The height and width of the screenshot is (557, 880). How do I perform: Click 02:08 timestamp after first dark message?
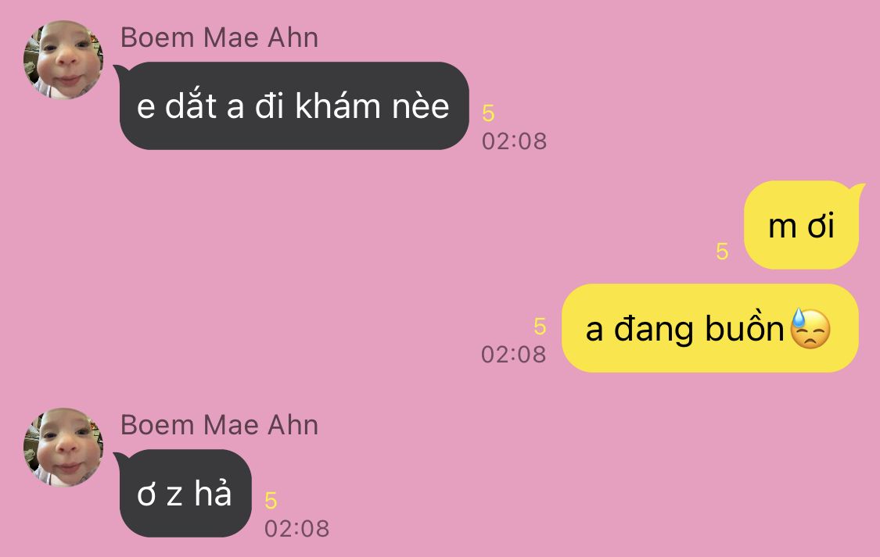[x=514, y=141]
